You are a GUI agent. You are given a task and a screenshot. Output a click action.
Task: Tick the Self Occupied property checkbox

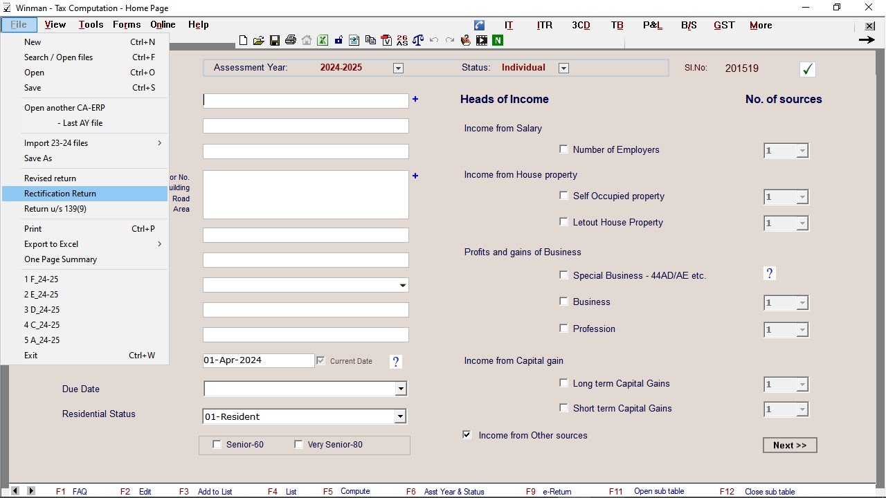(x=563, y=196)
